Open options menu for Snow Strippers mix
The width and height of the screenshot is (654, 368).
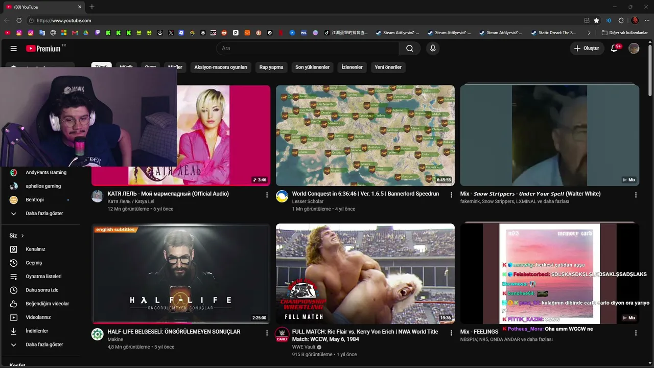(636, 195)
